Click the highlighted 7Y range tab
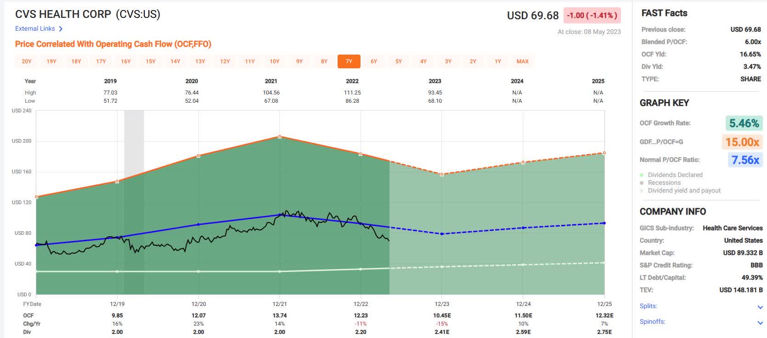Image resolution: width=767 pixels, height=338 pixels. tap(349, 61)
